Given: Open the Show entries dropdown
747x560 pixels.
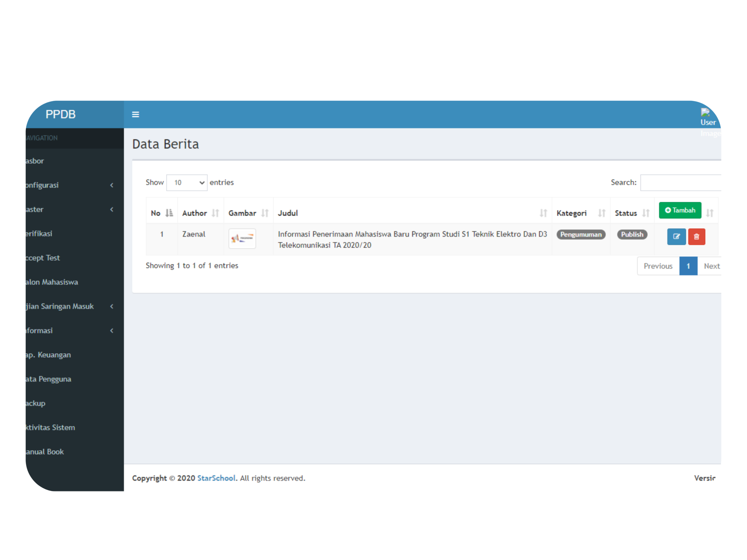Looking at the screenshot, I should click(187, 183).
